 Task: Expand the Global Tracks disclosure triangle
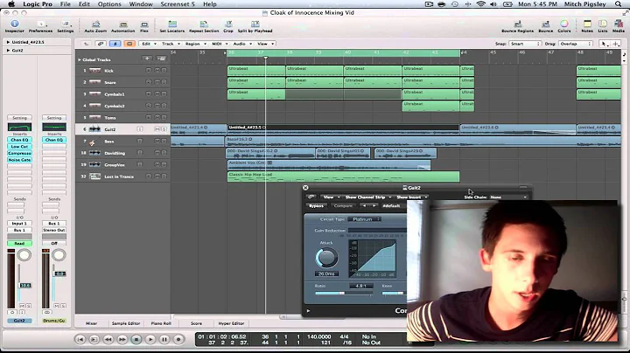(80, 59)
